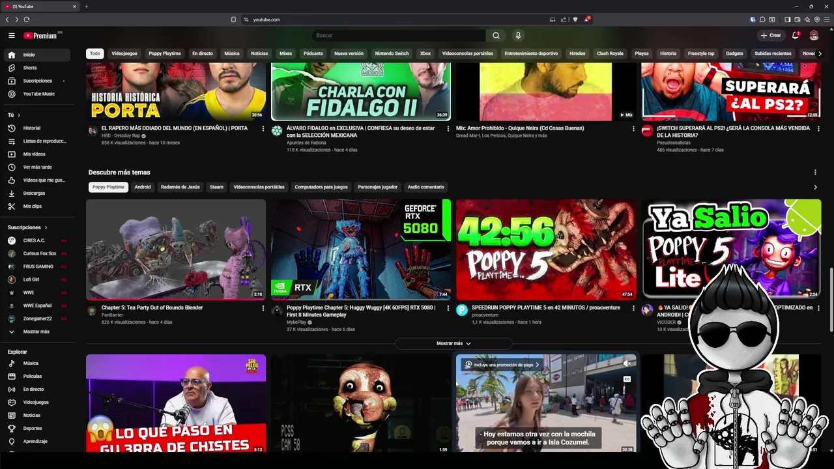Explore Noticias category in sidebar

pyautogui.click(x=36, y=416)
